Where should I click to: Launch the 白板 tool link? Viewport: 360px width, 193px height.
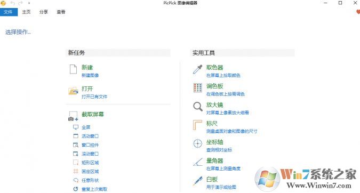212,179
